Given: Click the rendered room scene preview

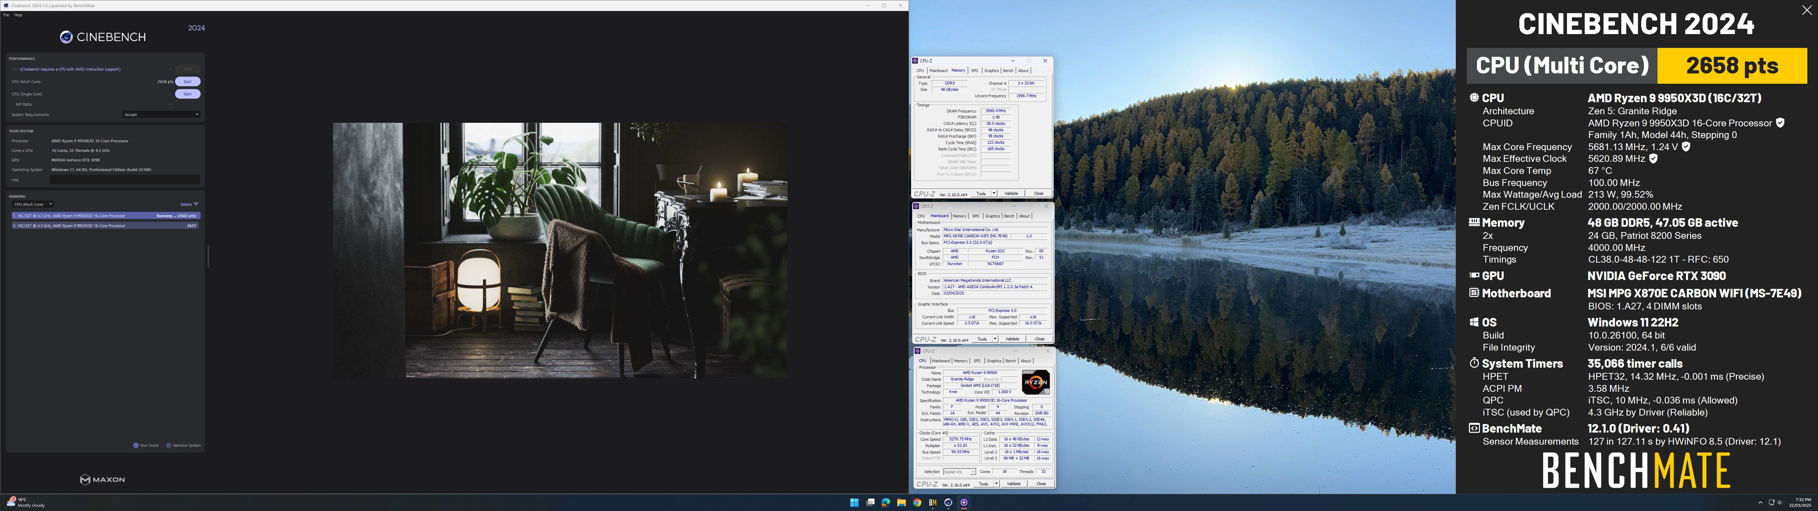Looking at the screenshot, I should point(560,251).
